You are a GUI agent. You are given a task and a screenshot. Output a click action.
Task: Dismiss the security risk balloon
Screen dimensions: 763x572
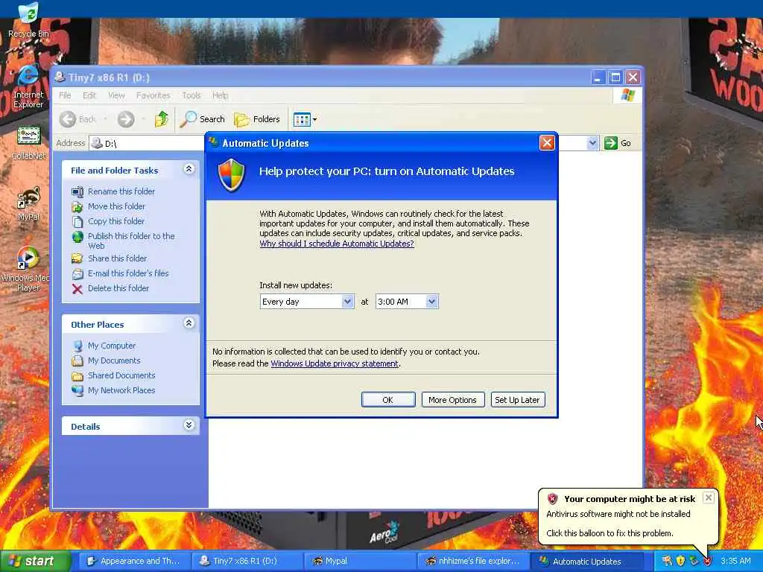(709, 498)
